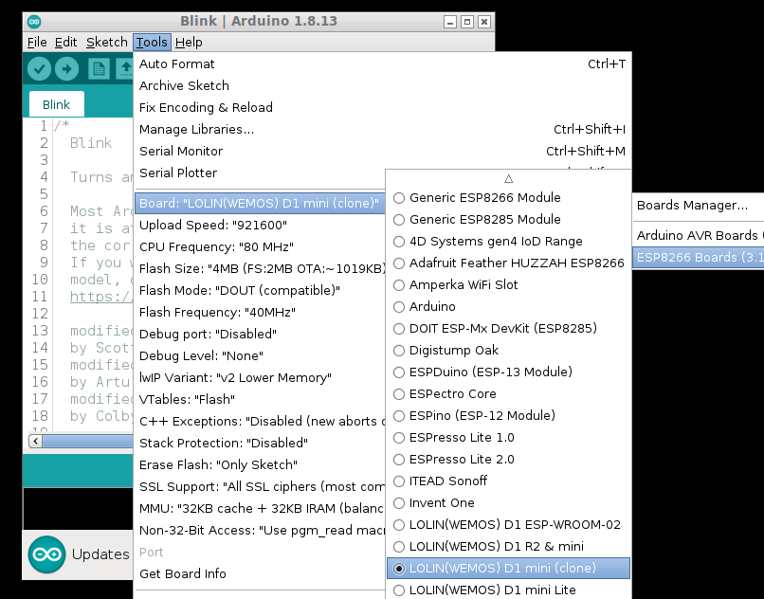Choose Archive Sketch

pos(383,86)
